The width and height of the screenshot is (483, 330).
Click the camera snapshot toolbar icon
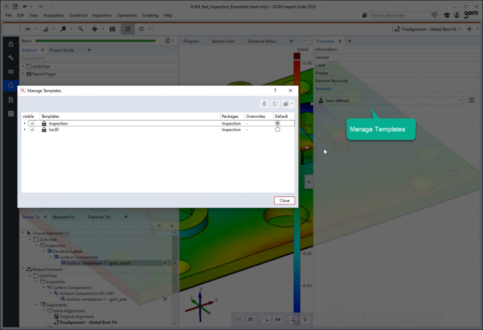tap(113, 29)
